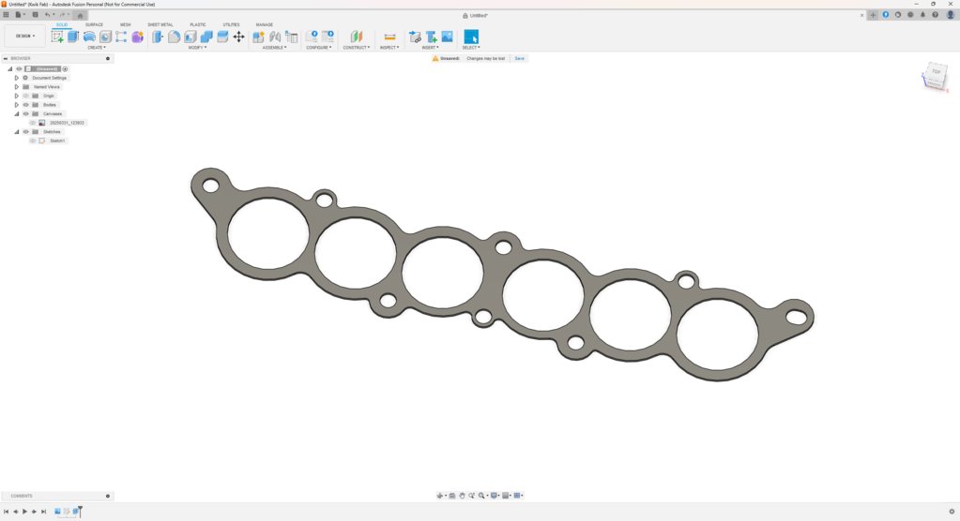This screenshot has height=521, width=960.
Task: Activate the Select tool
Action: coord(471,37)
